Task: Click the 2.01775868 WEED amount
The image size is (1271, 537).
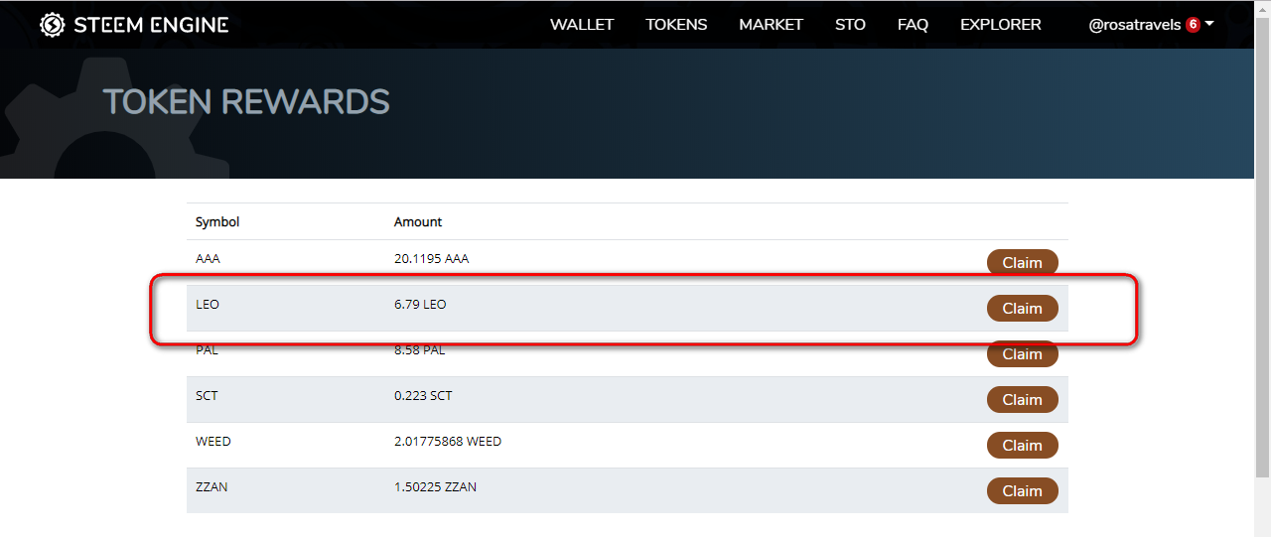Action: pos(448,441)
